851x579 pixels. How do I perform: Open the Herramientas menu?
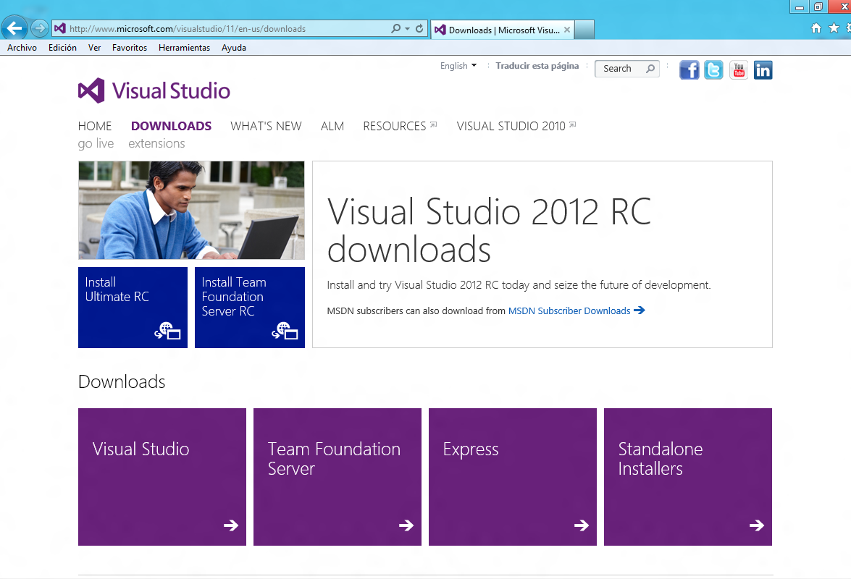click(184, 48)
